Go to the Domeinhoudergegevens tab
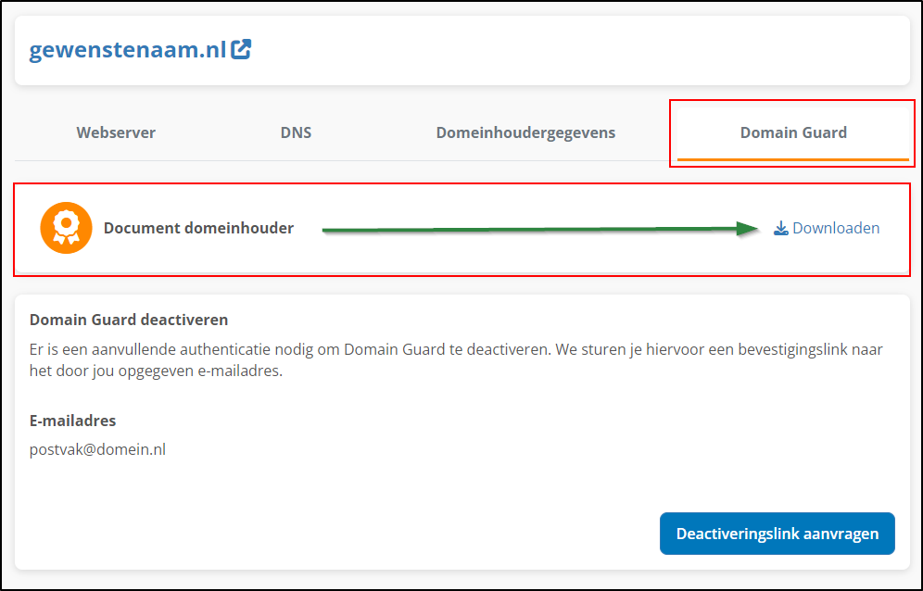Image resolution: width=923 pixels, height=591 pixels. pos(525,132)
